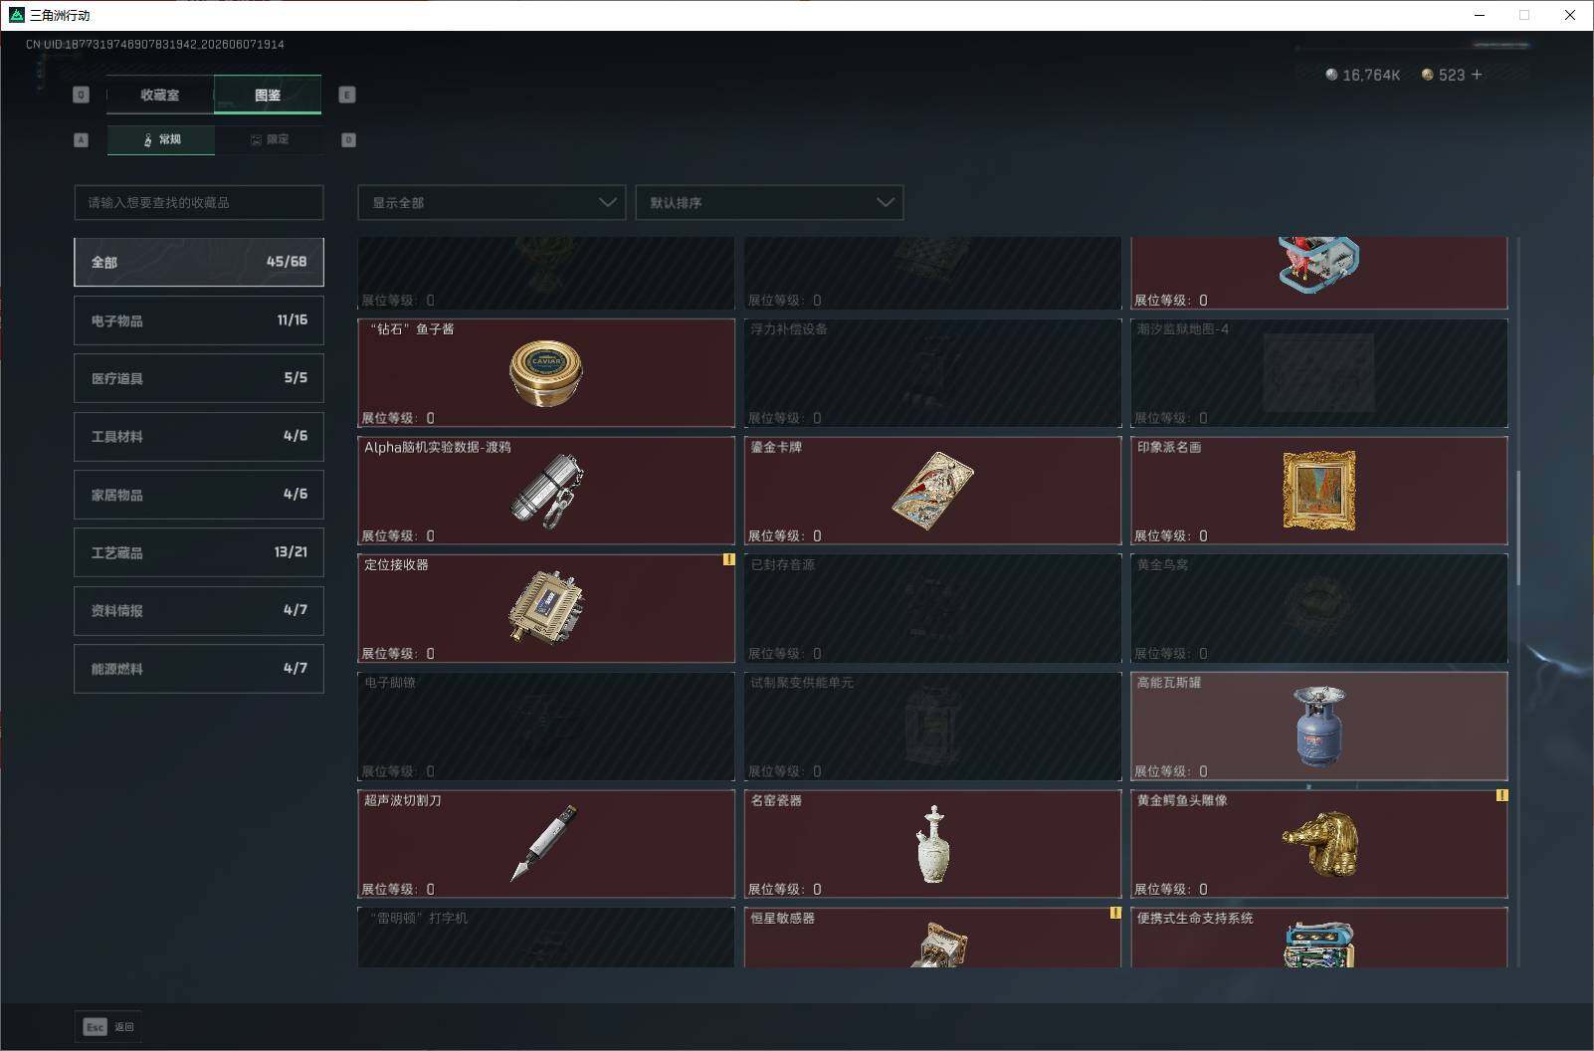Click the CN UID number text

click(x=155, y=44)
